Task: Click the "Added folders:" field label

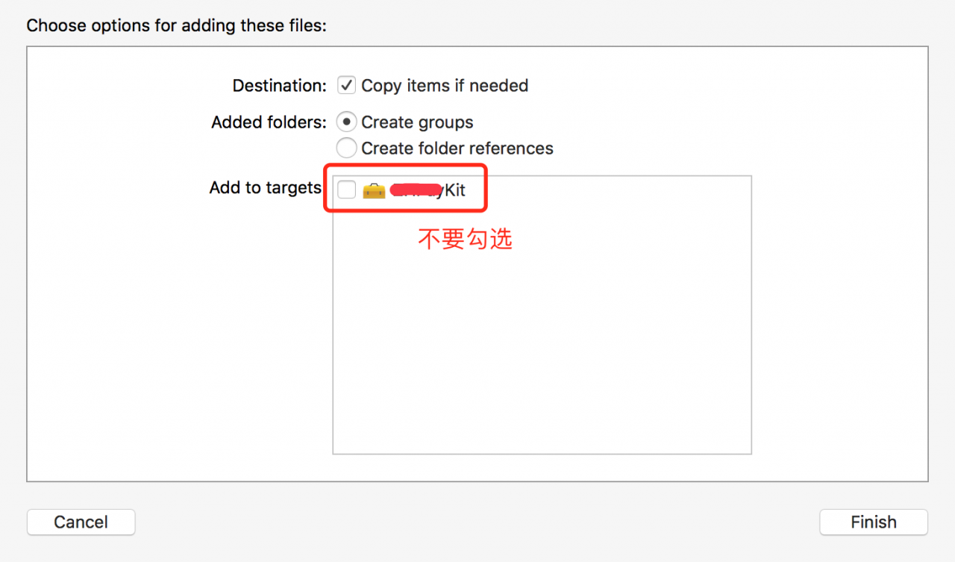Action: coord(269,122)
